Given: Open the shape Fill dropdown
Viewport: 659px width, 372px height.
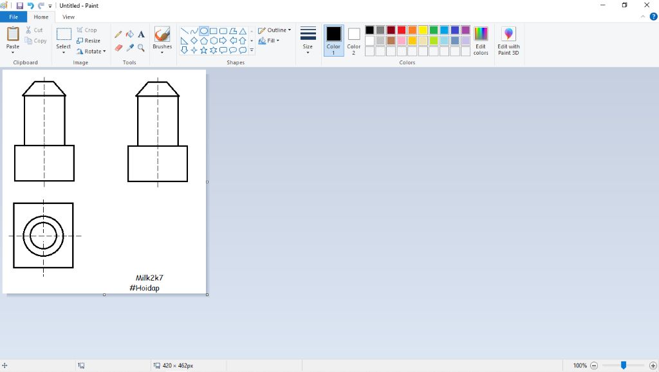Looking at the screenshot, I should pos(269,41).
